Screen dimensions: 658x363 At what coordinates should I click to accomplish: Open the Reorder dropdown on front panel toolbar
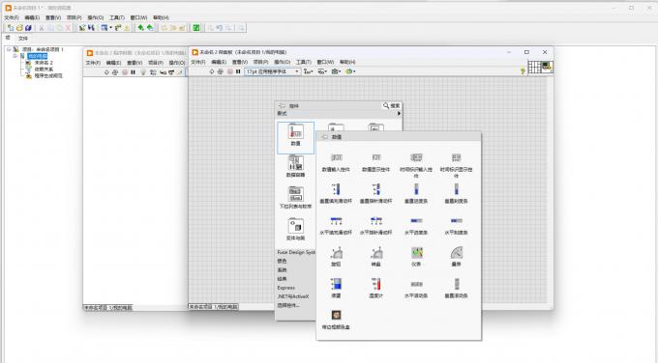click(x=350, y=71)
